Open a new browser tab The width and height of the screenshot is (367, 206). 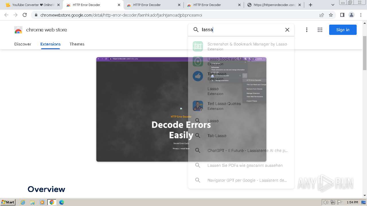(x=310, y=5)
